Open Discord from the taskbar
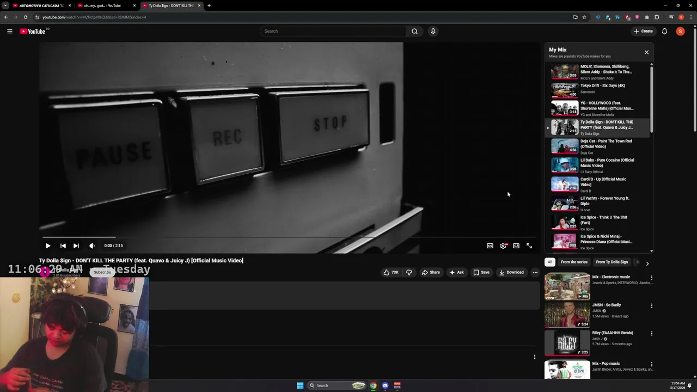Screen dimensions: 697x392 (385, 385)
